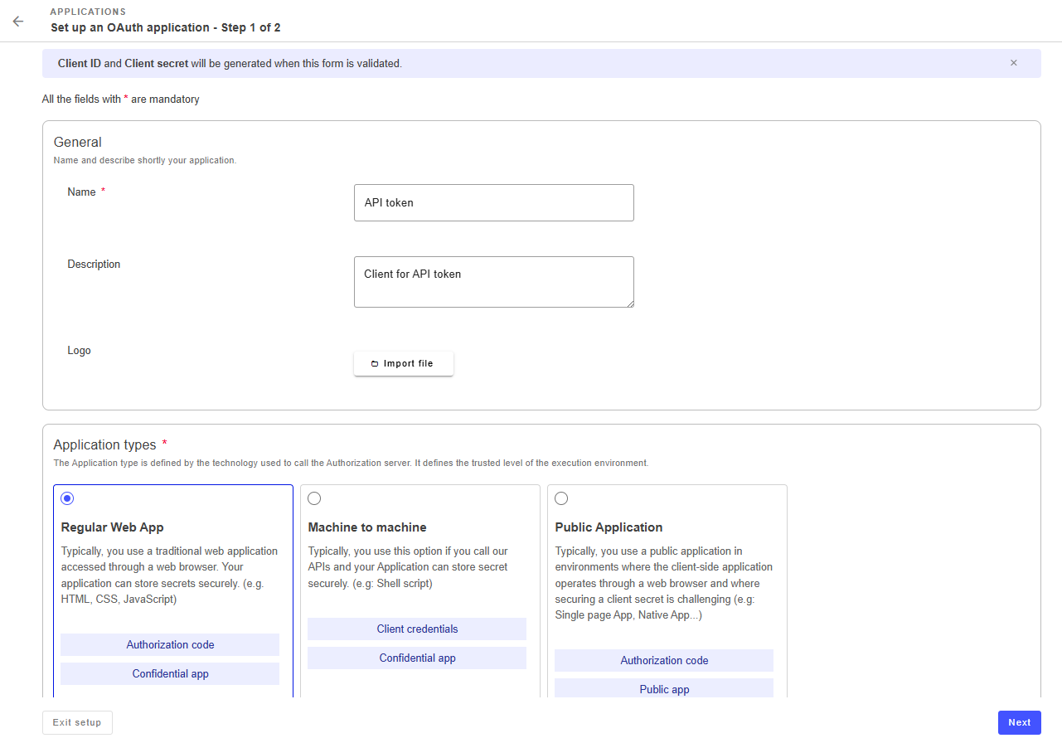1062x743 pixels.
Task: Click the Public Application card heading
Action: (x=609, y=527)
